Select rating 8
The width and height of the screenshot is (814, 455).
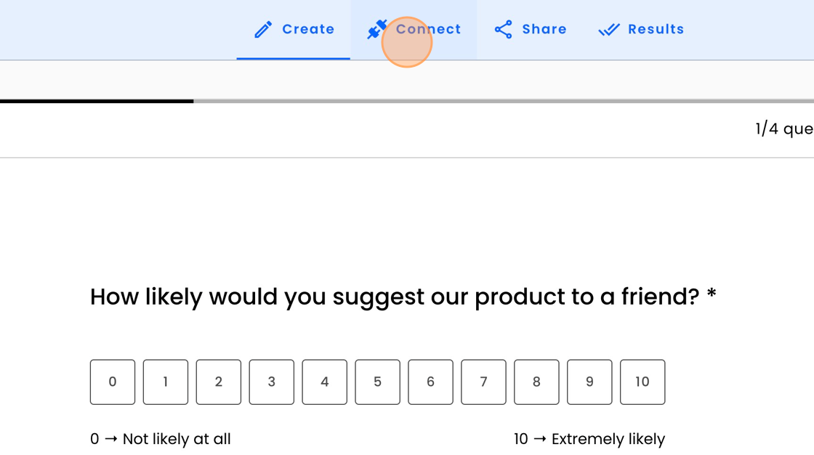click(x=537, y=382)
